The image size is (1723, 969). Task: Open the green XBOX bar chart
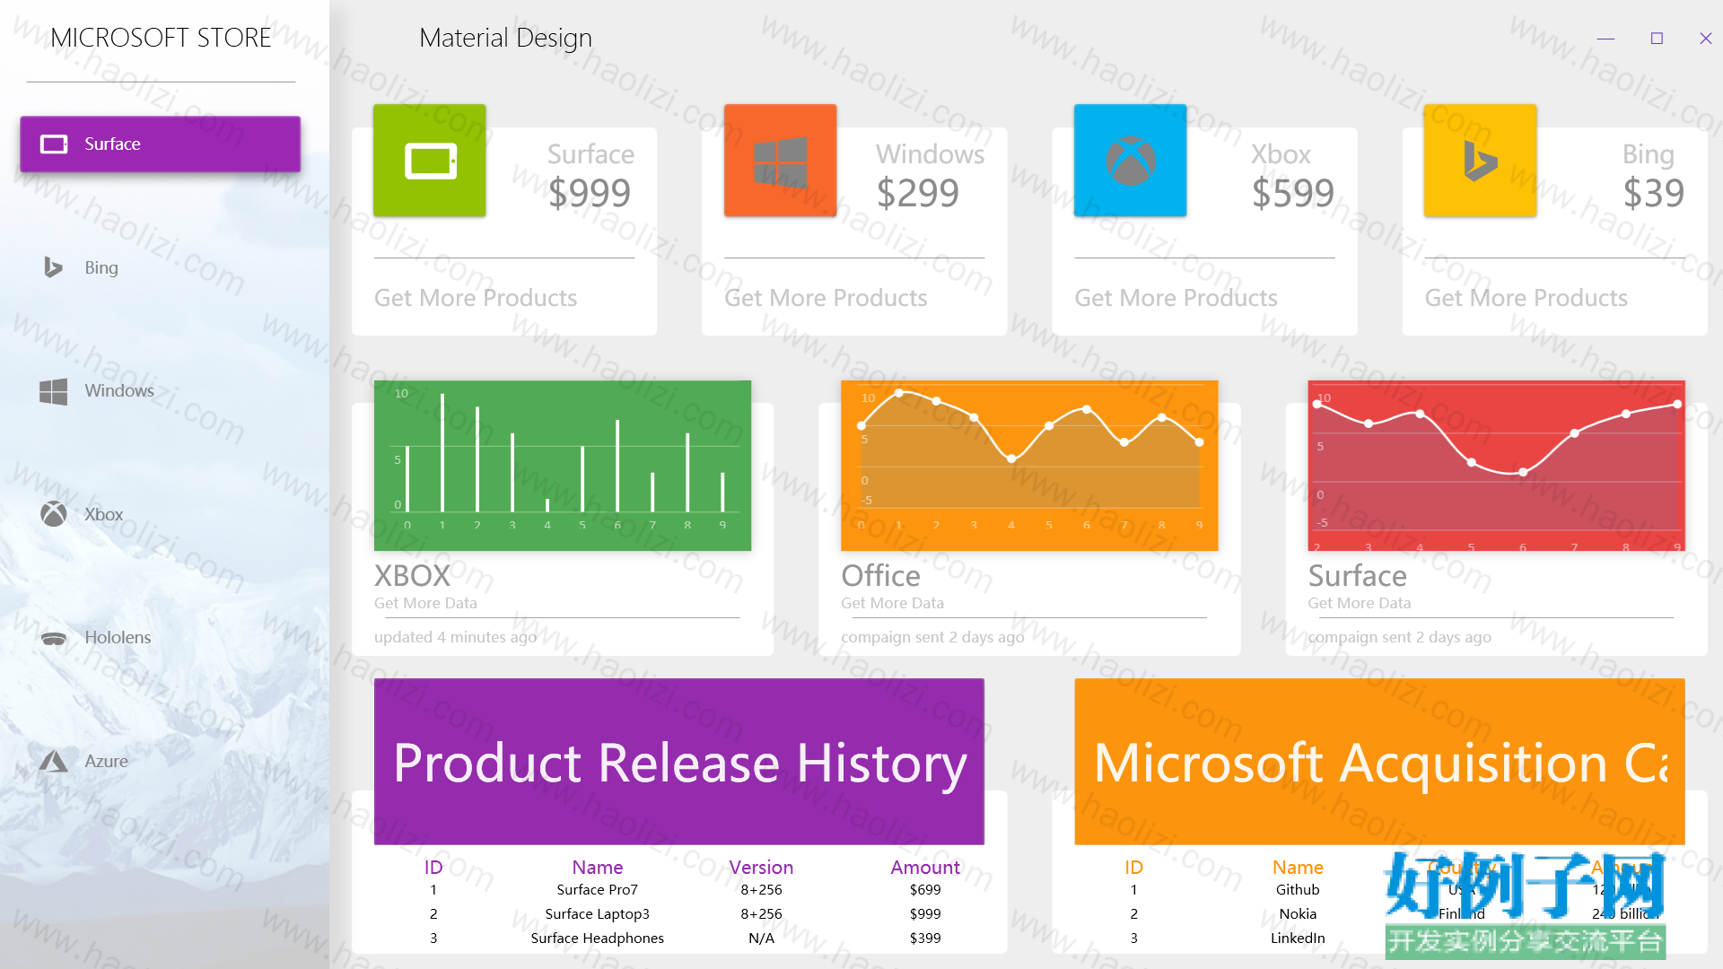click(x=563, y=466)
